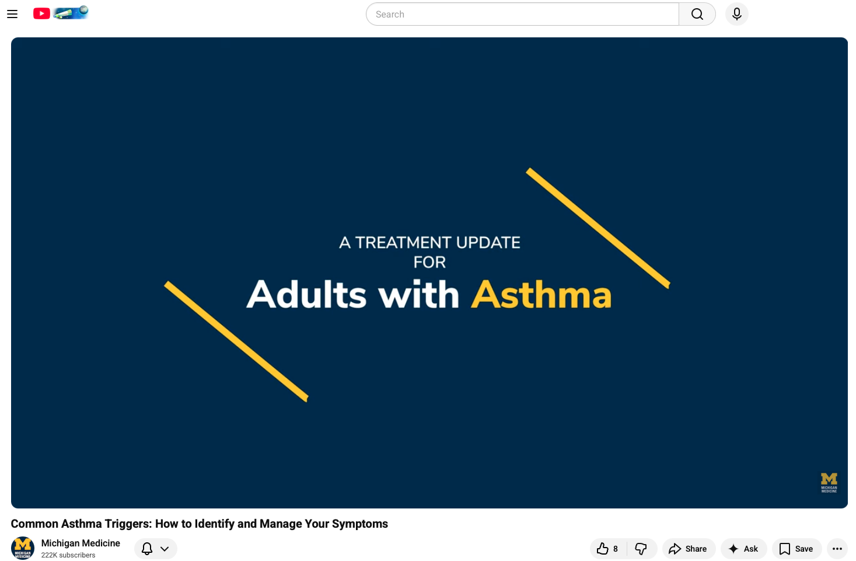This screenshot has height=561, width=856.
Task: Open the hamburger guide menu
Action: coord(12,14)
